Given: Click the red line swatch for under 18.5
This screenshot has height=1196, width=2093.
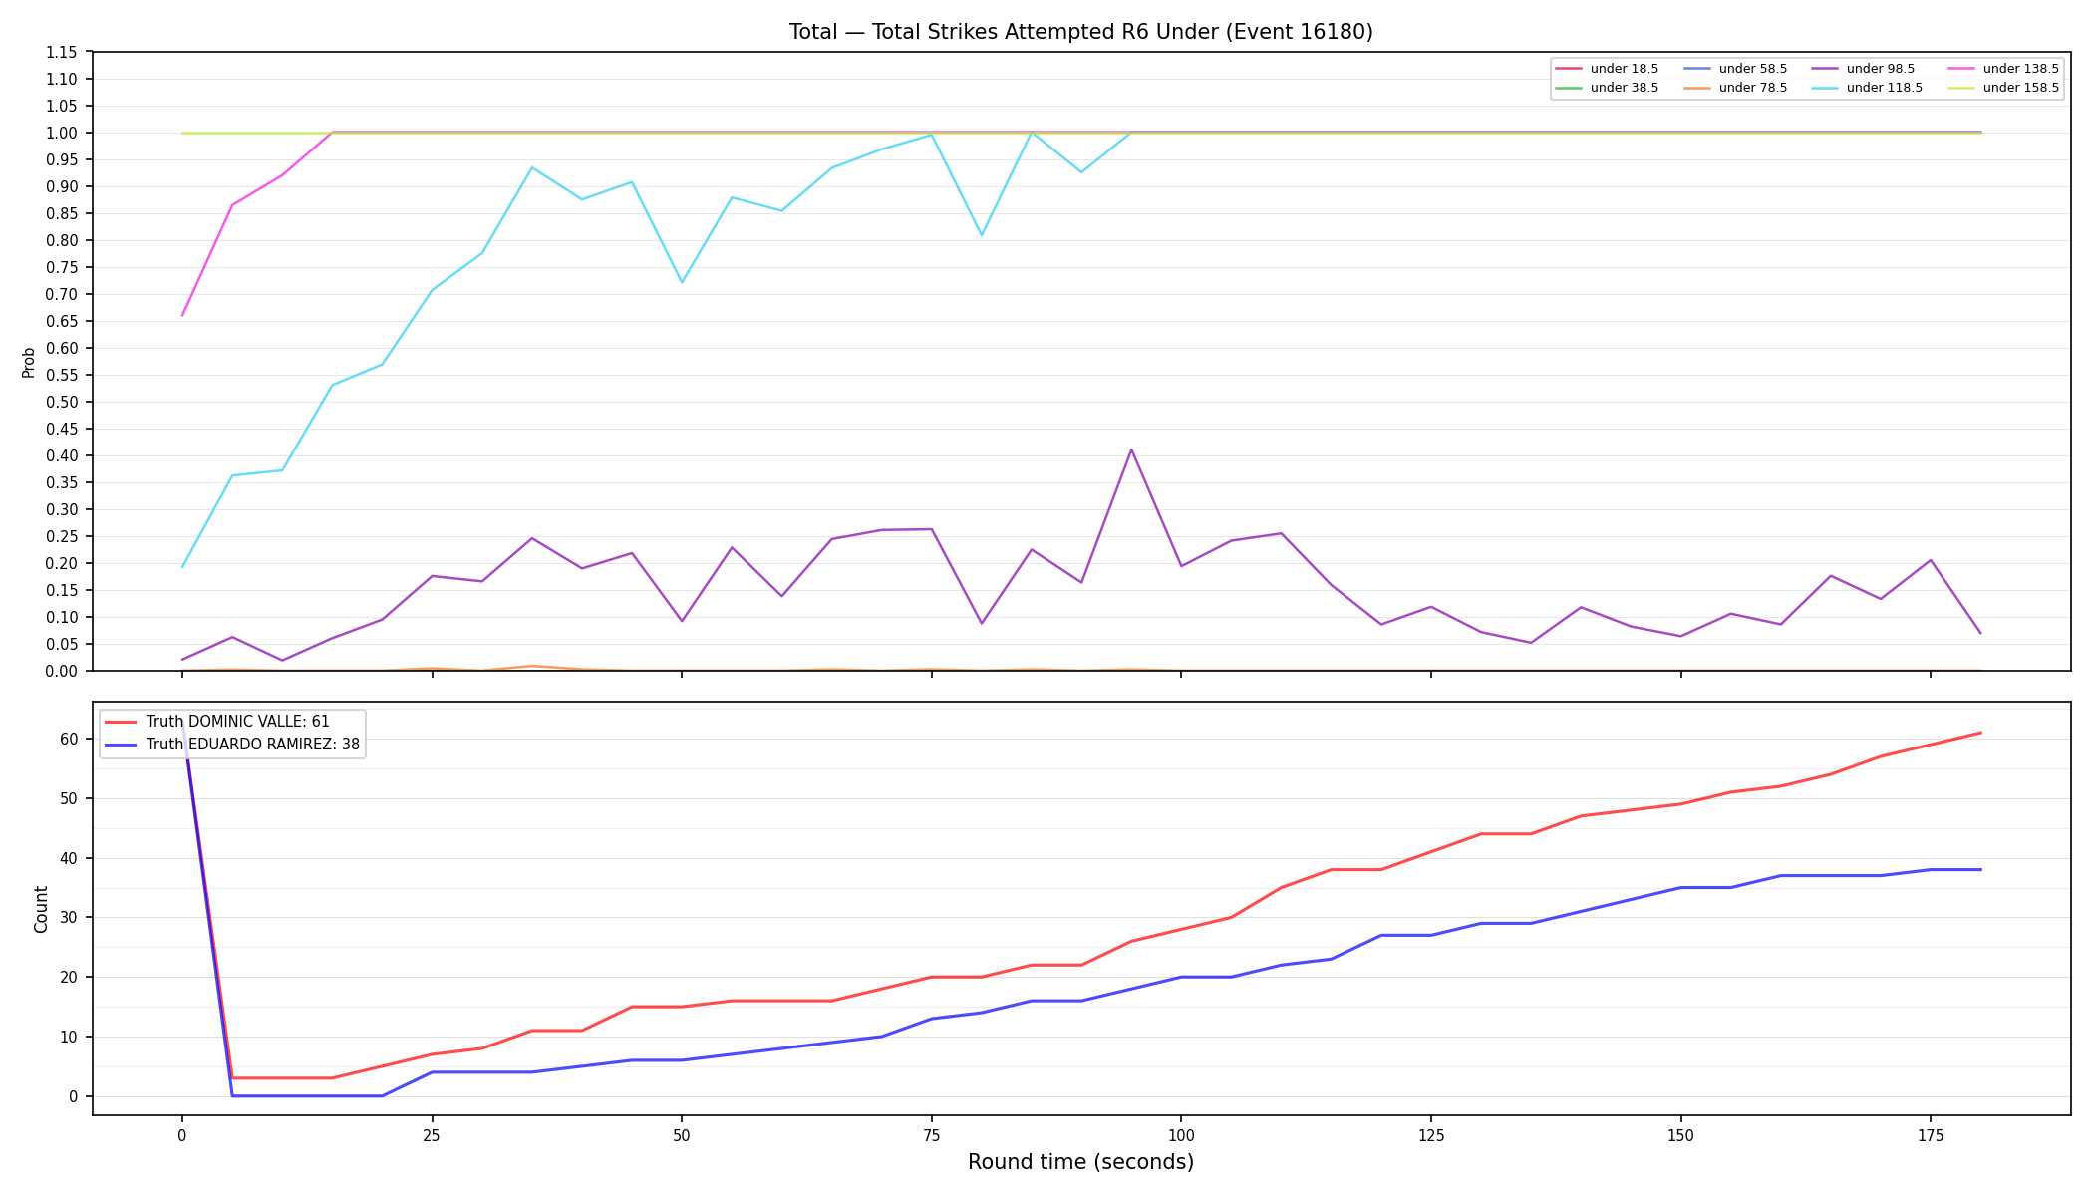Looking at the screenshot, I should pyautogui.click(x=1569, y=69).
